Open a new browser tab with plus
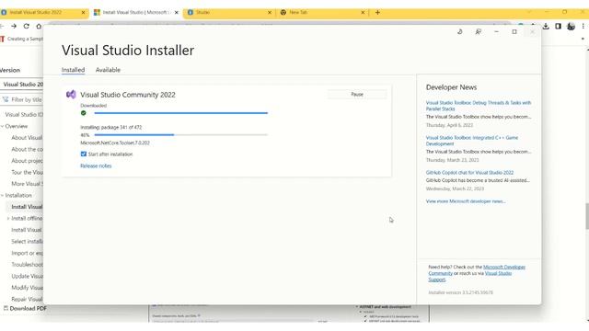The image size is (589, 331). click(377, 12)
